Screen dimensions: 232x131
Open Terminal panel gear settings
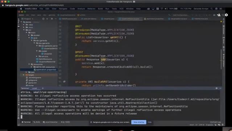tap(216, 88)
